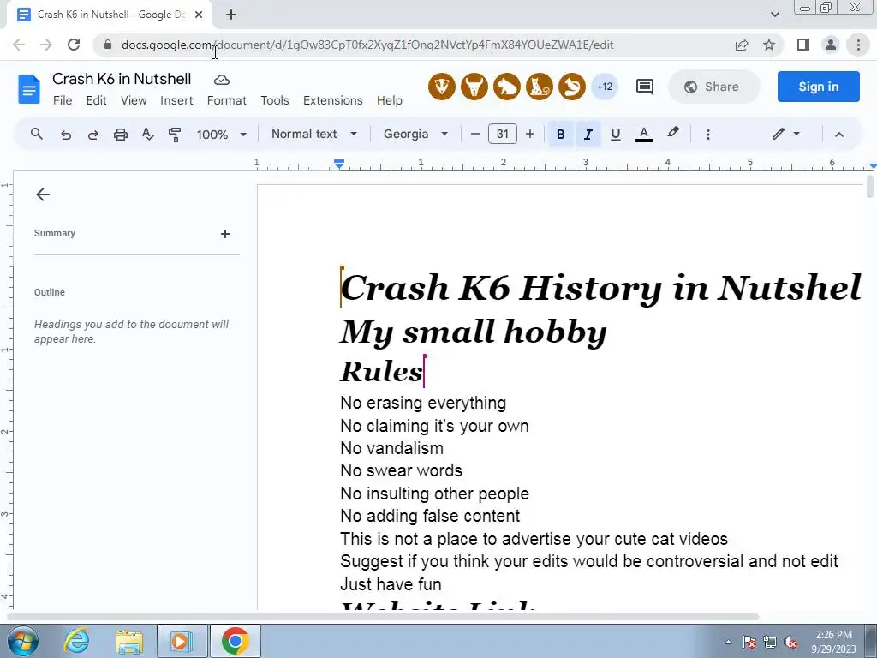Show the +12 additional viewers
The width and height of the screenshot is (877, 658).
(605, 87)
